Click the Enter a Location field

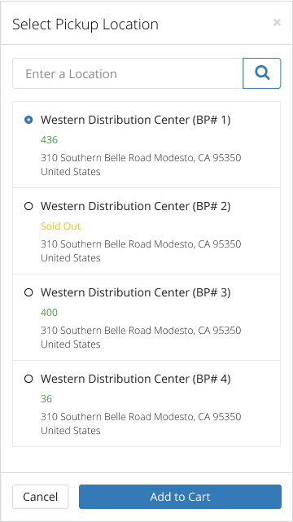point(128,73)
